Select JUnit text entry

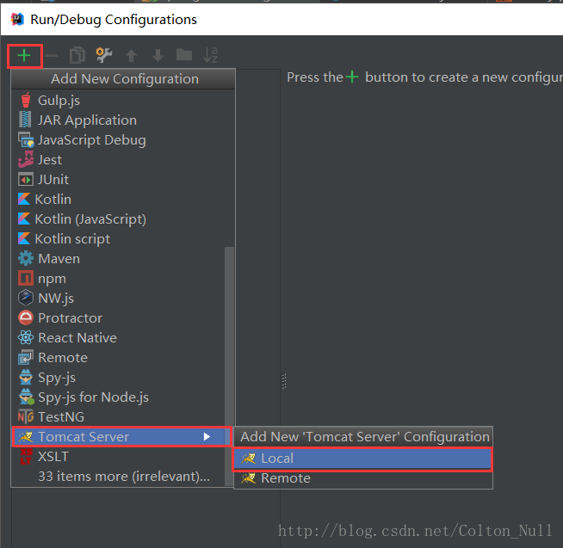[53, 180]
